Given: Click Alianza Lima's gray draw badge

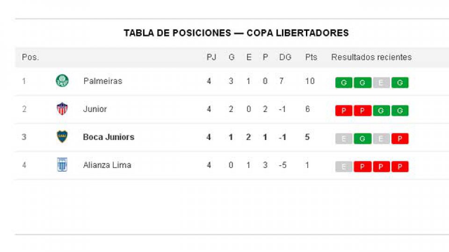Looking at the screenshot, I should coord(344,167).
